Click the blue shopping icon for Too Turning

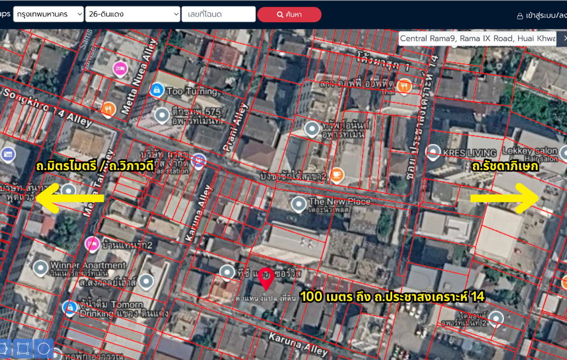click(x=156, y=89)
